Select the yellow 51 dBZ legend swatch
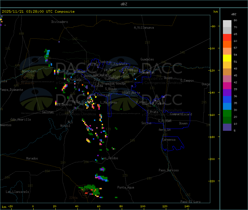248x210 pixels. tap(227, 58)
